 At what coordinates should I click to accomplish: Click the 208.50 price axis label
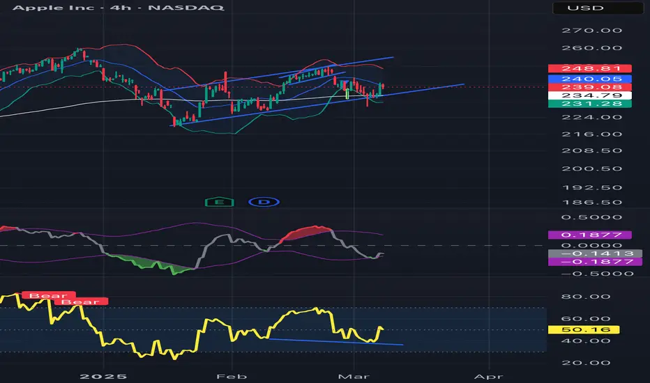(591, 150)
